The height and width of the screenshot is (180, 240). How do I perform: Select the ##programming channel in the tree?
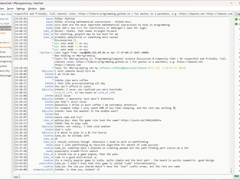(6, 28)
